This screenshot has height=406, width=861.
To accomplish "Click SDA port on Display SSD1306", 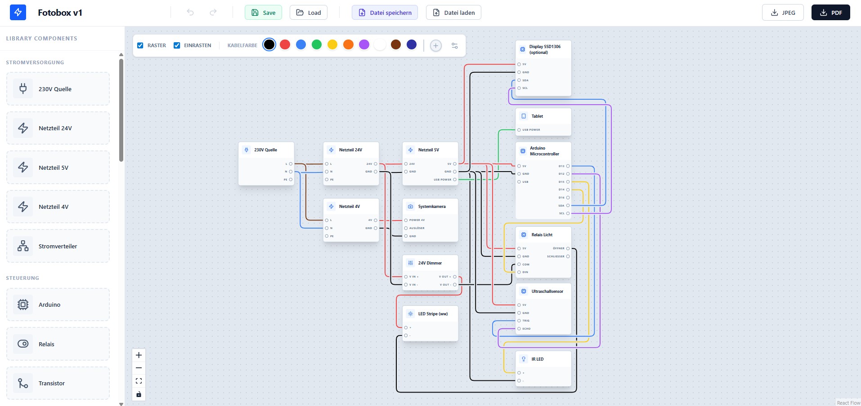I will 519,80.
